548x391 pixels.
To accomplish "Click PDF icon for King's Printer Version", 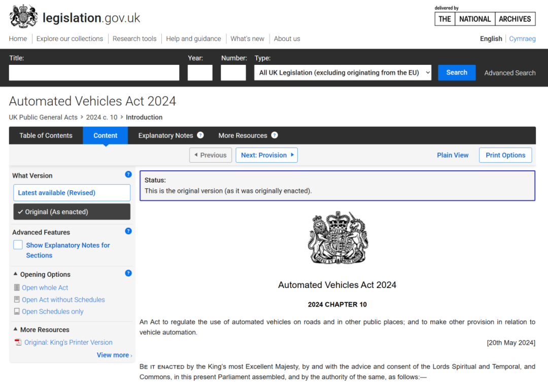I will pos(18,342).
